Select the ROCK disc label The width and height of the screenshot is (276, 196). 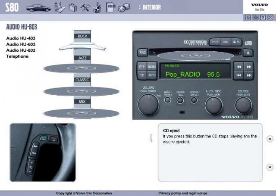[x=82, y=36]
